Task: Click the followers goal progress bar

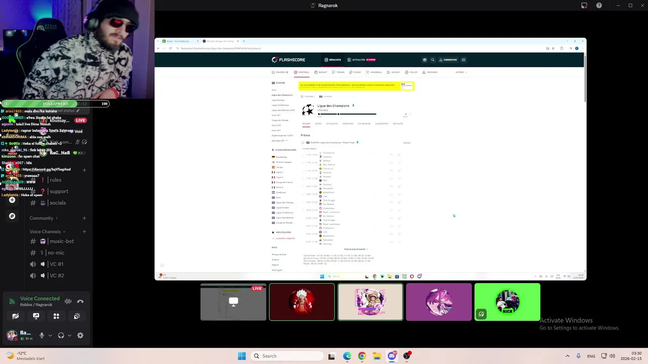Action: 56,104
